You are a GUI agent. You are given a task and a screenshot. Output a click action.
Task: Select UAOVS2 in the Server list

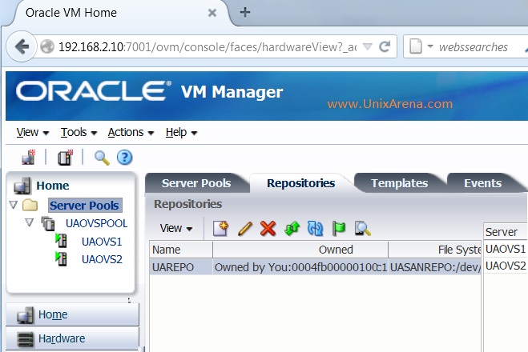pos(505,266)
